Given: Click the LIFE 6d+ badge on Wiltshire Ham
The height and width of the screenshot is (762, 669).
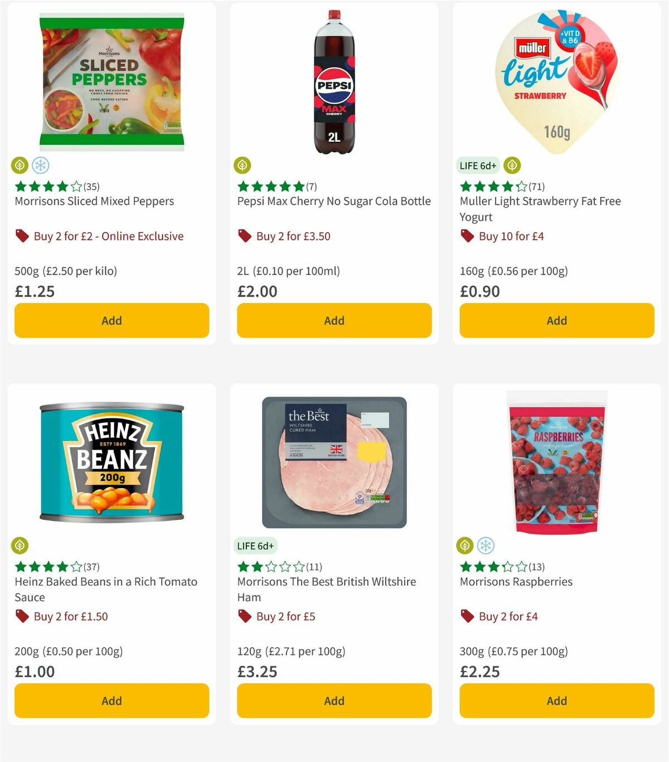Looking at the screenshot, I should [x=255, y=546].
